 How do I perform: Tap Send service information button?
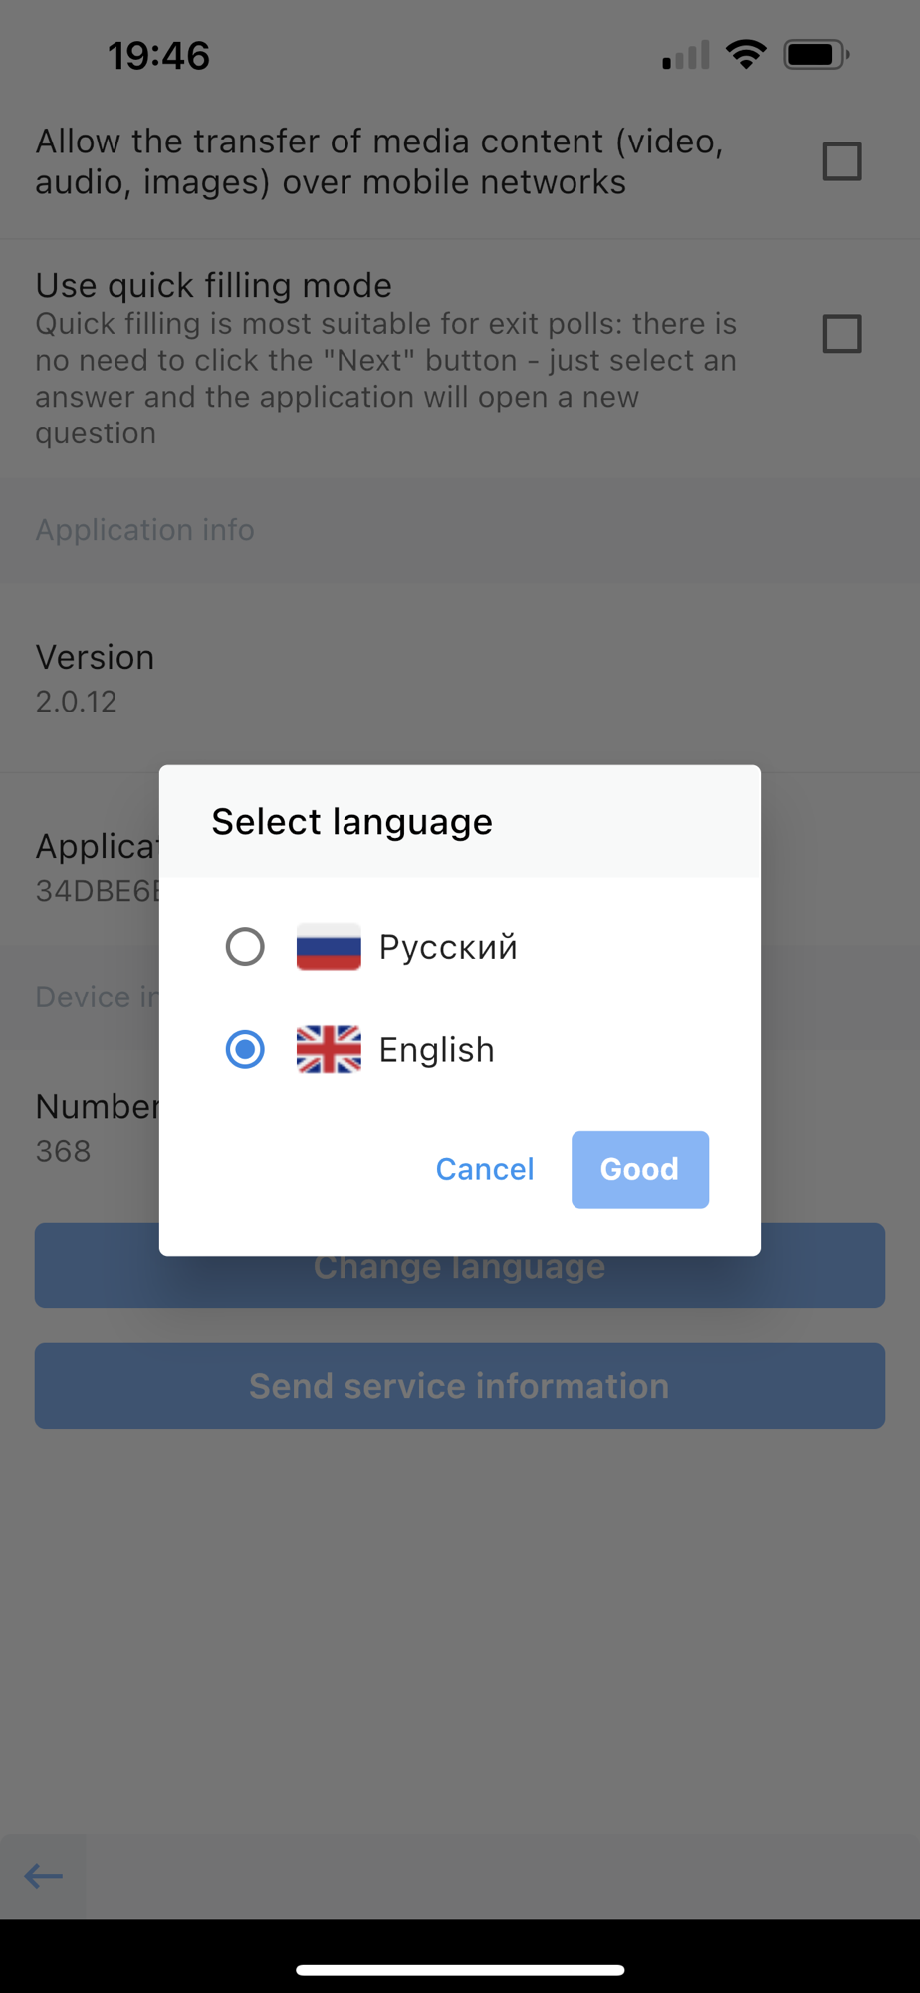click(x=460, y=1386)
